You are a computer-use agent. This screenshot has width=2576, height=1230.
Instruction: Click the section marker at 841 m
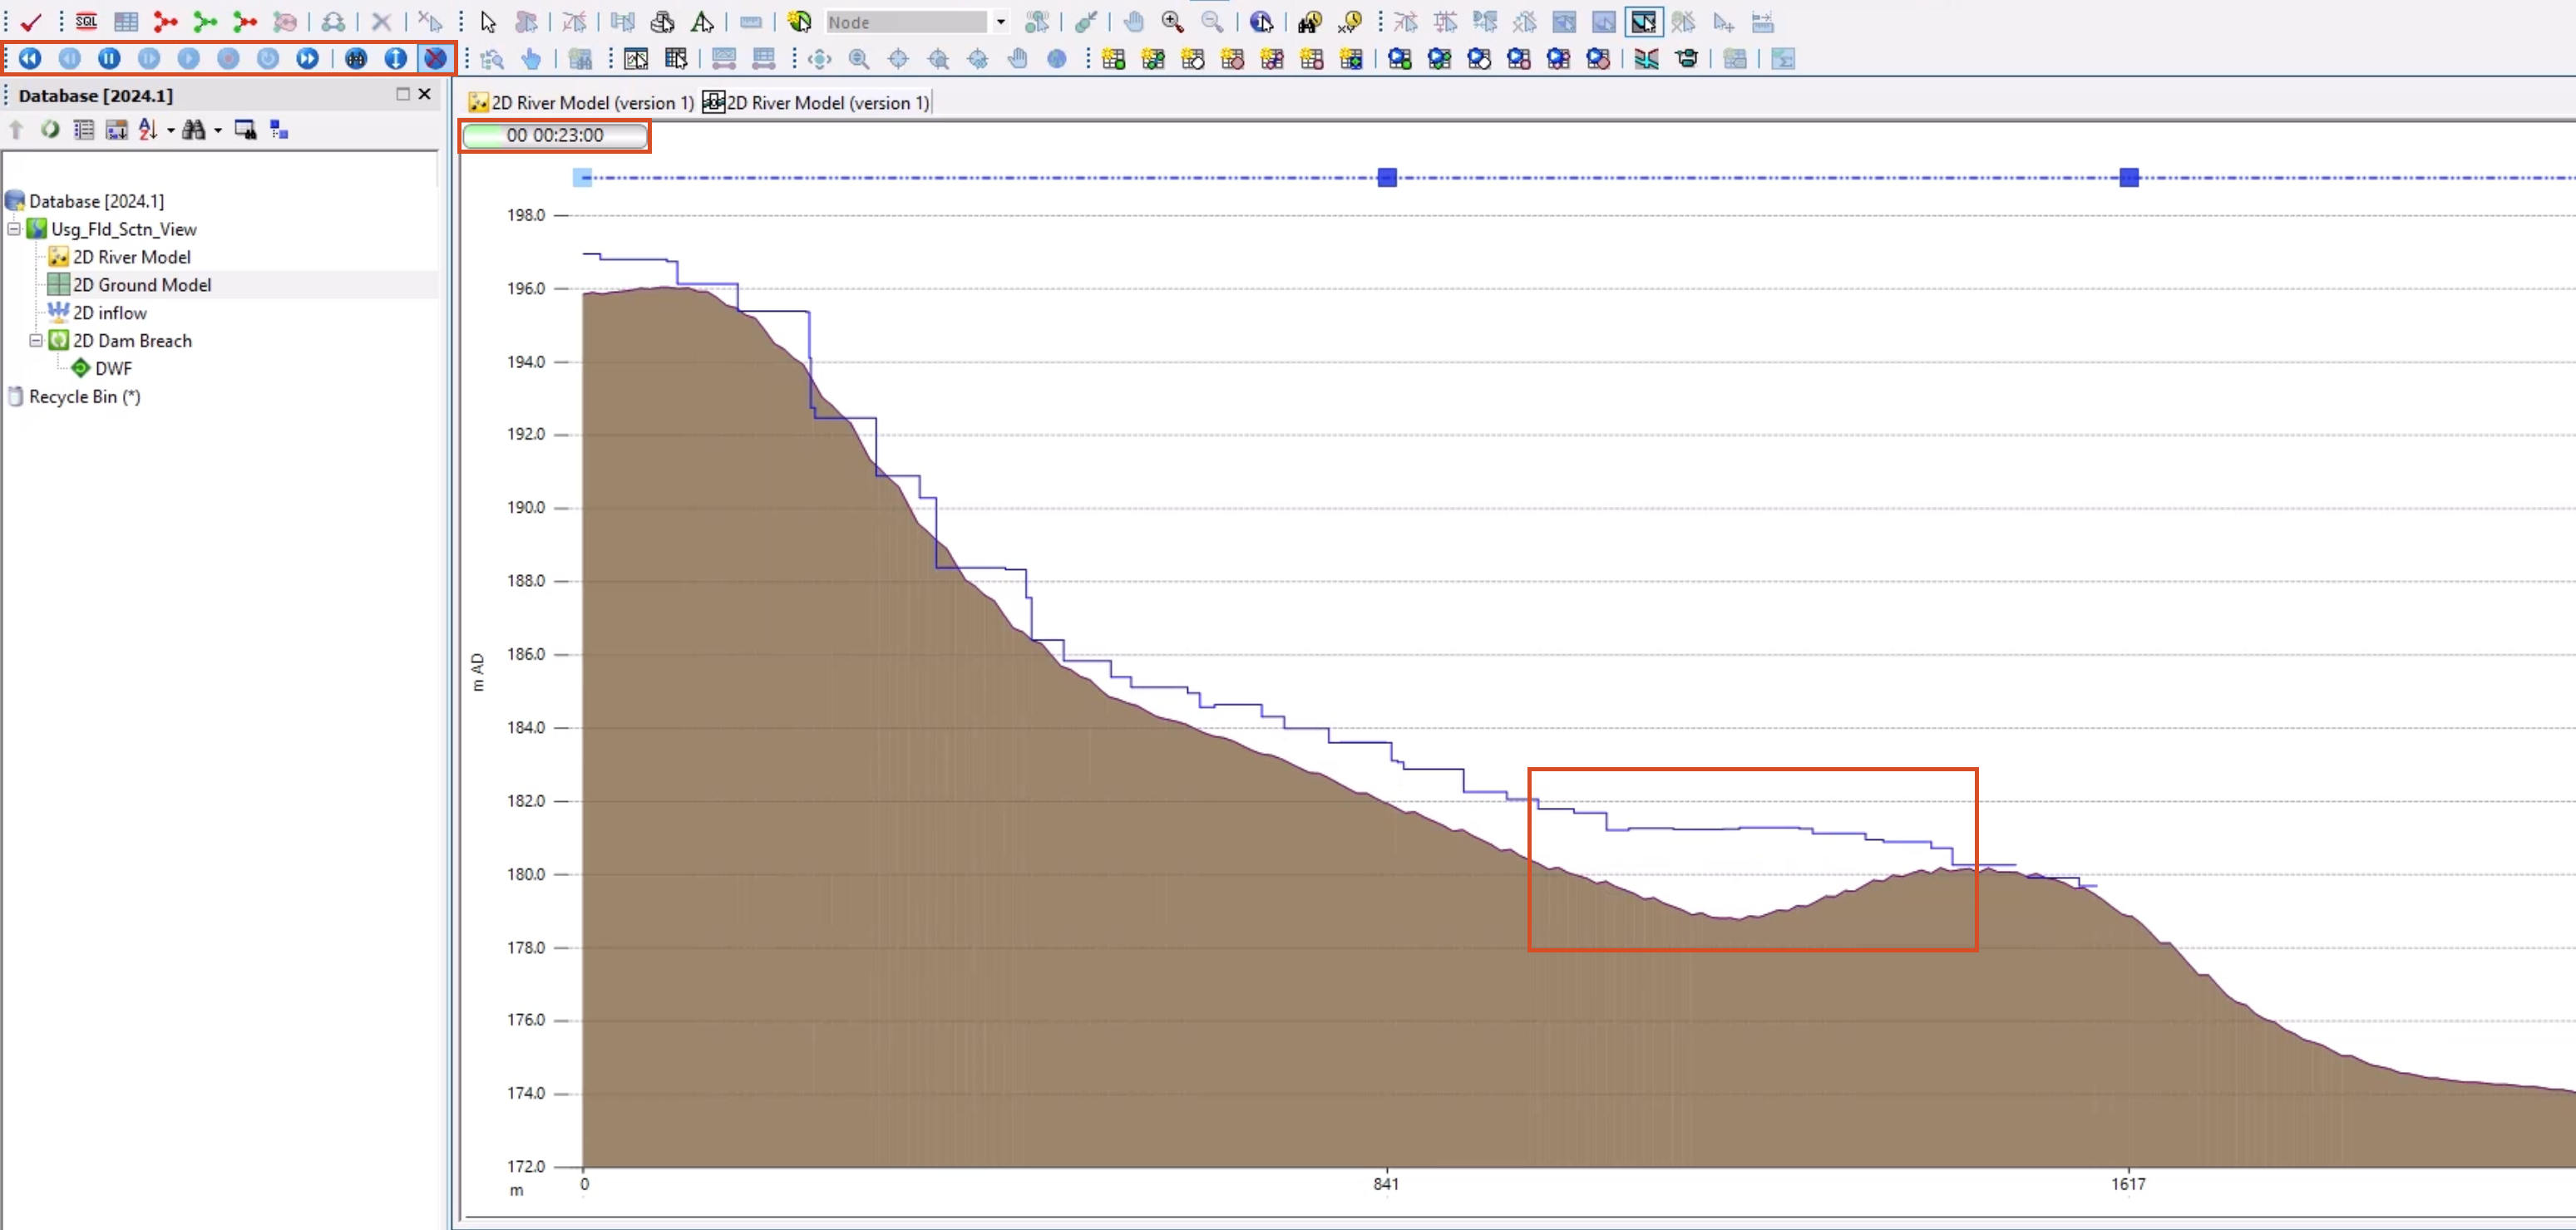(x=1386, y=178)
